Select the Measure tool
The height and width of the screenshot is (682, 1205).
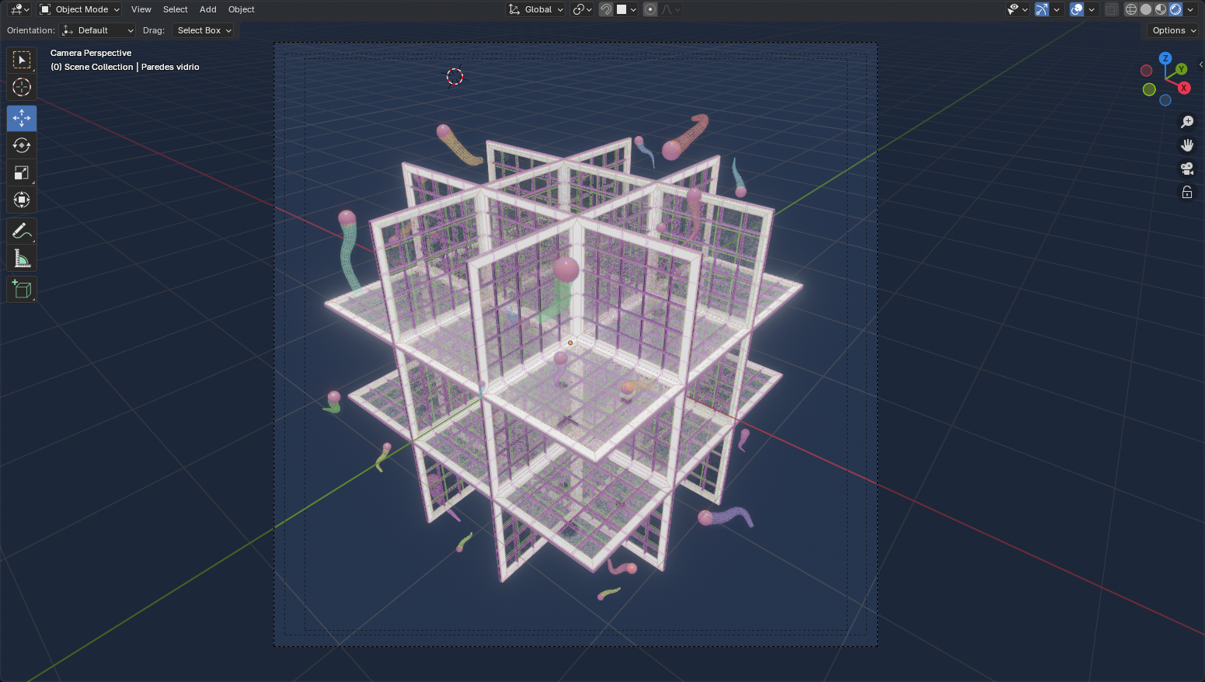click(21, 258)
